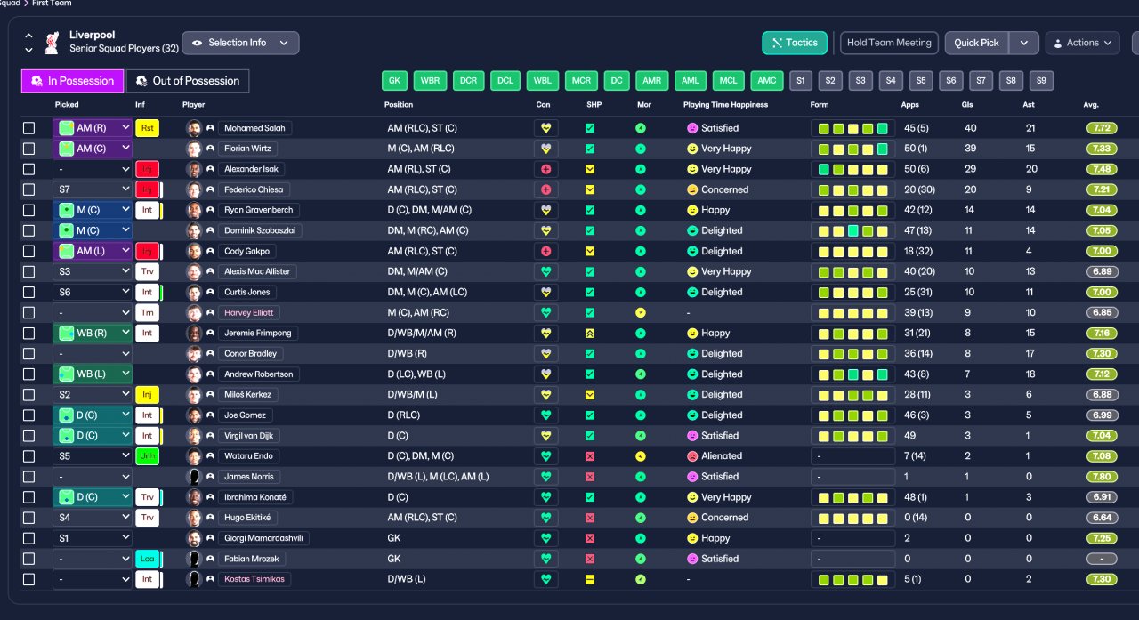Click the red X sharpness icon for Hugo Ekitiké
Screen dimensions: 1139x620
click(x=590, y=517)
